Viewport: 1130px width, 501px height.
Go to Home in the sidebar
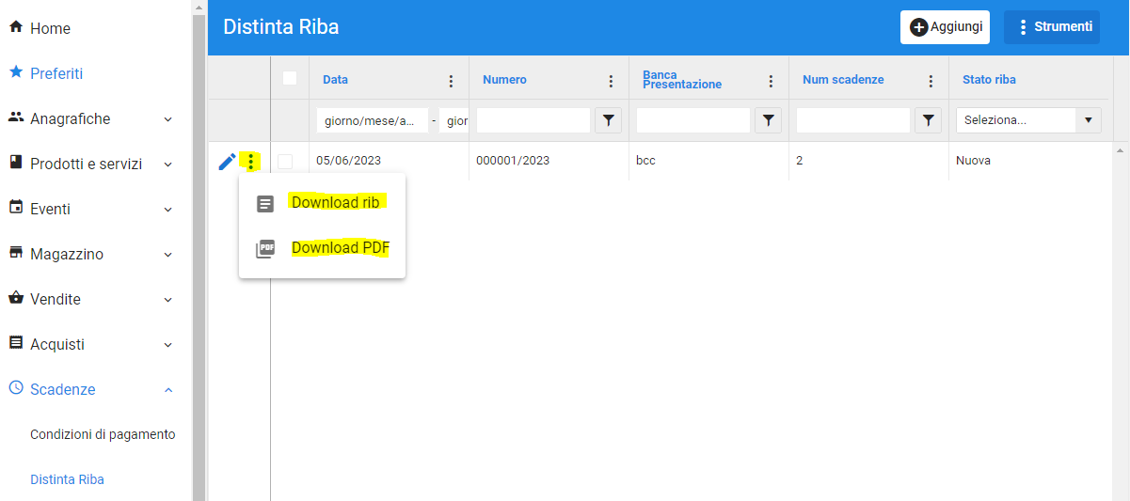(50, 28)
